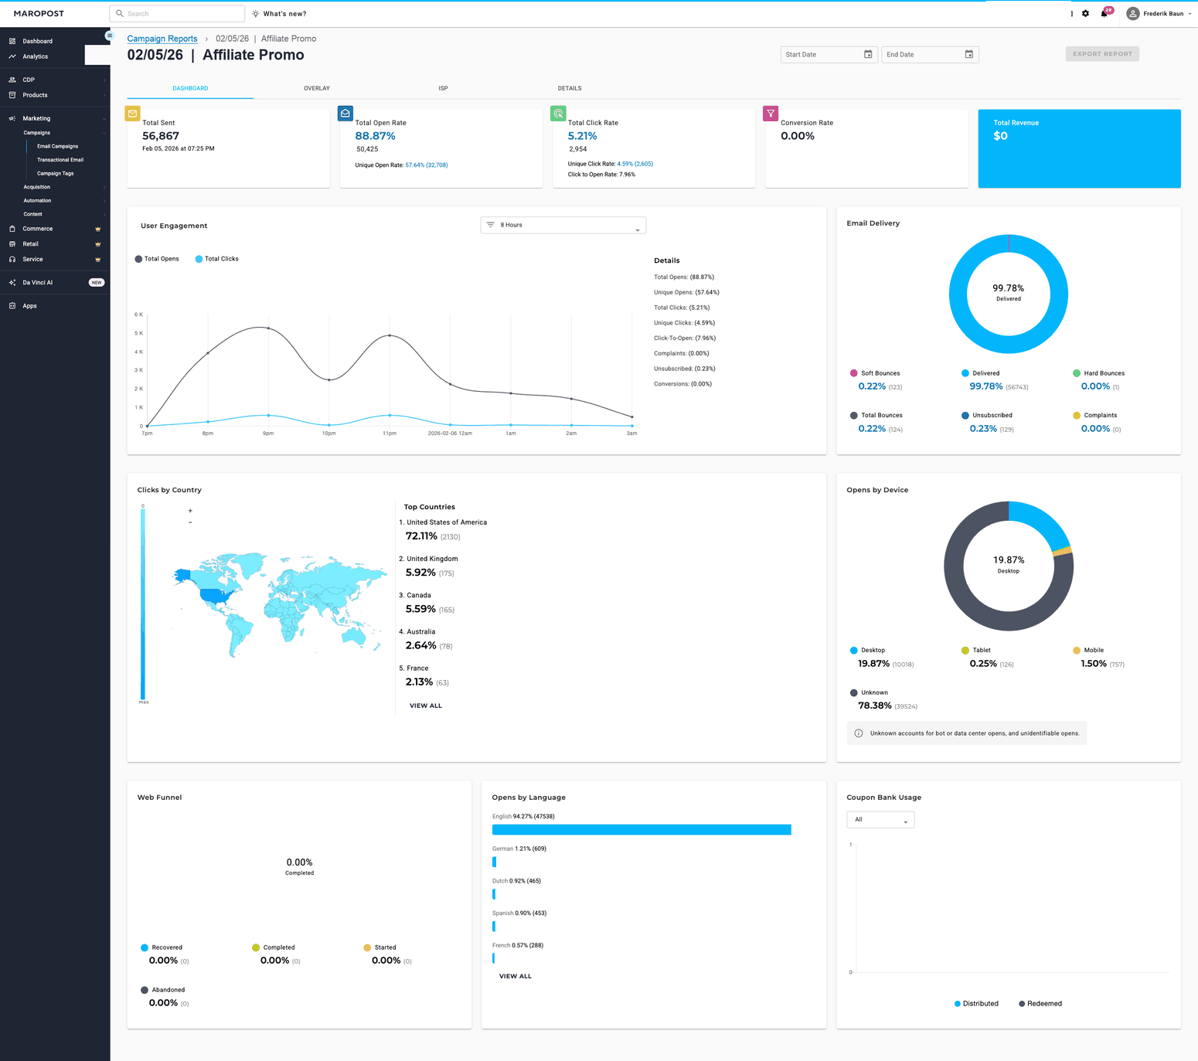Zoom out on the country map
The height and width of the screenshot is (1061, 1198).
190,523
